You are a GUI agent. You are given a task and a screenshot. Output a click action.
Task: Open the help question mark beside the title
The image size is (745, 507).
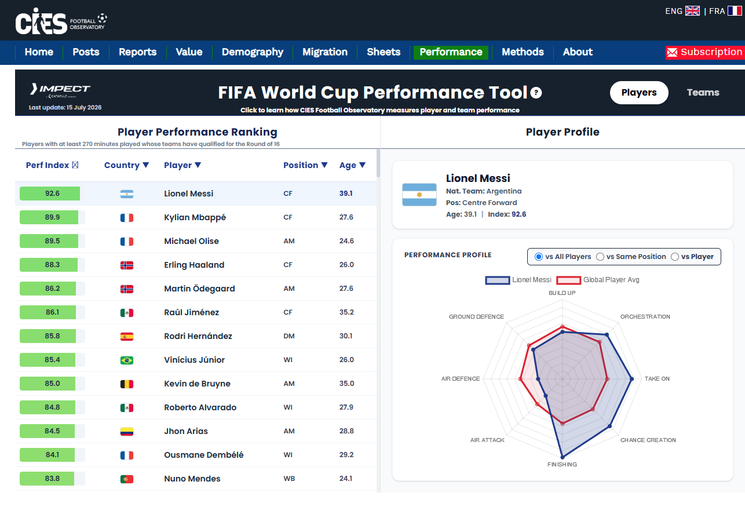536,93
